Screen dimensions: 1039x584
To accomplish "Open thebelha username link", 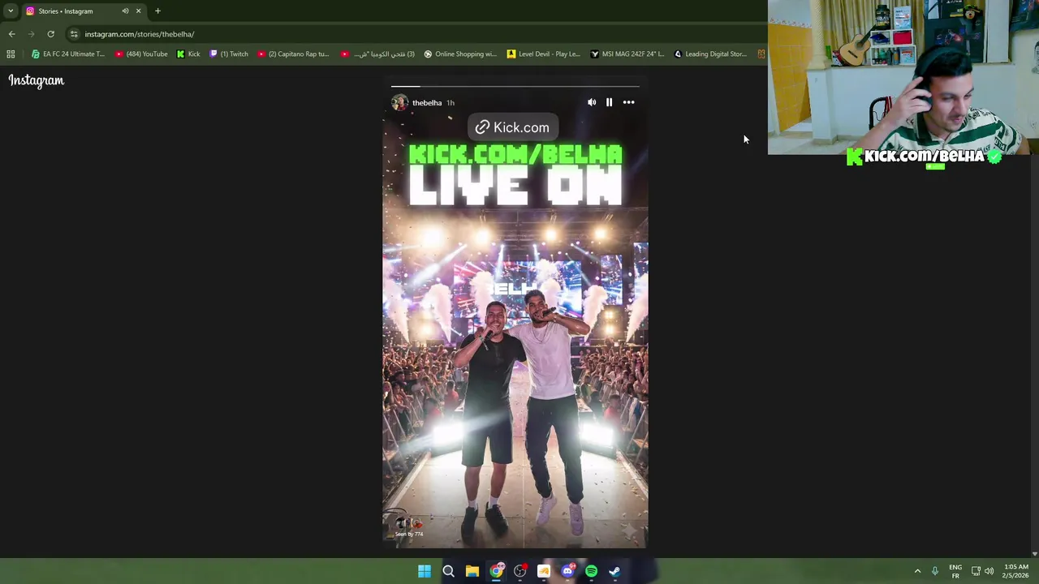I will click(x=427, y=103).
